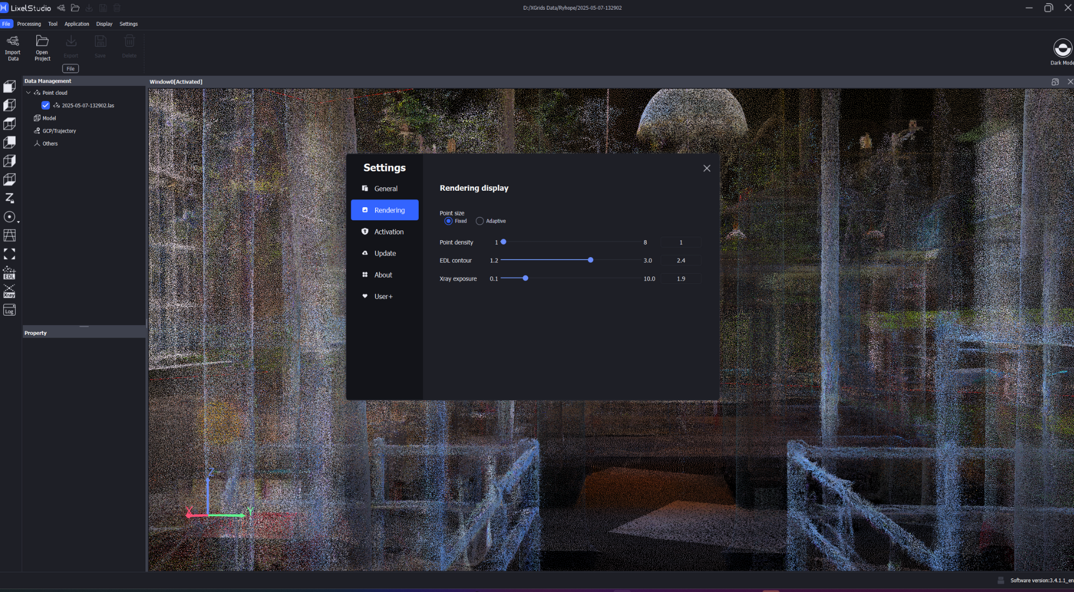Click the EDL contour slider handle
Image resolution: width=1074 pixels, height=592 pixels.
click(590, 260)
